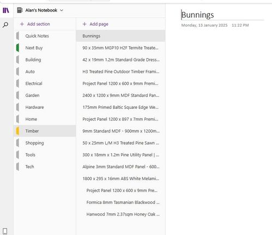272x235 pixels.
Task: Open page 1800 x 295 x 16mm ABS White Melamine
Action: tap(121, 178)
